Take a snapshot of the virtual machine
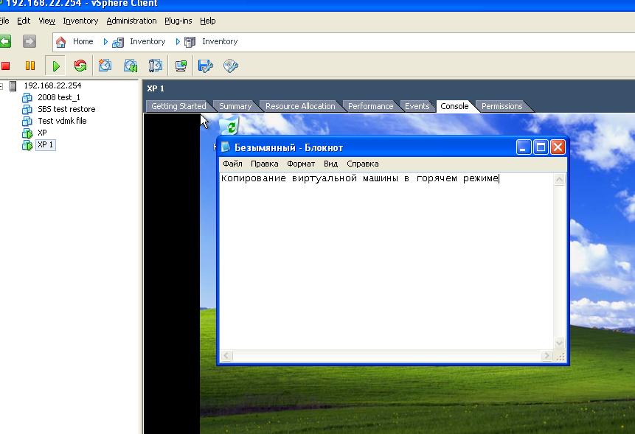Viewport: 635px width, 434px height. [105, 66]
